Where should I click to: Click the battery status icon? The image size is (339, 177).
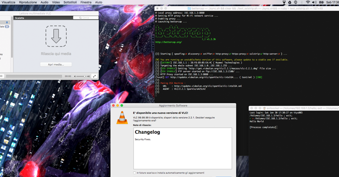[x=321, y=2]
